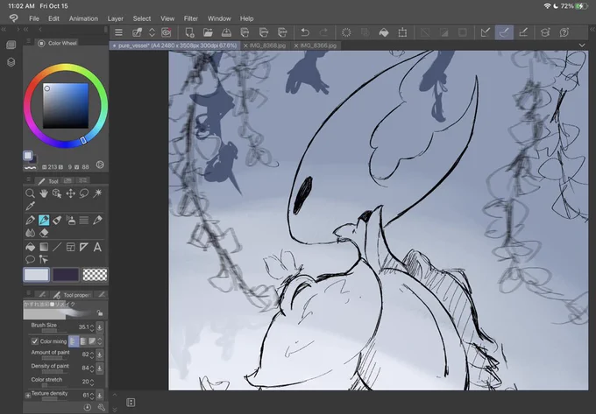Toggle the Color mixing checkbox

[34, 341]
